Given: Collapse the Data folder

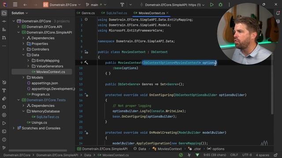Looking at the screenshot, I should (x=23, y=55).
